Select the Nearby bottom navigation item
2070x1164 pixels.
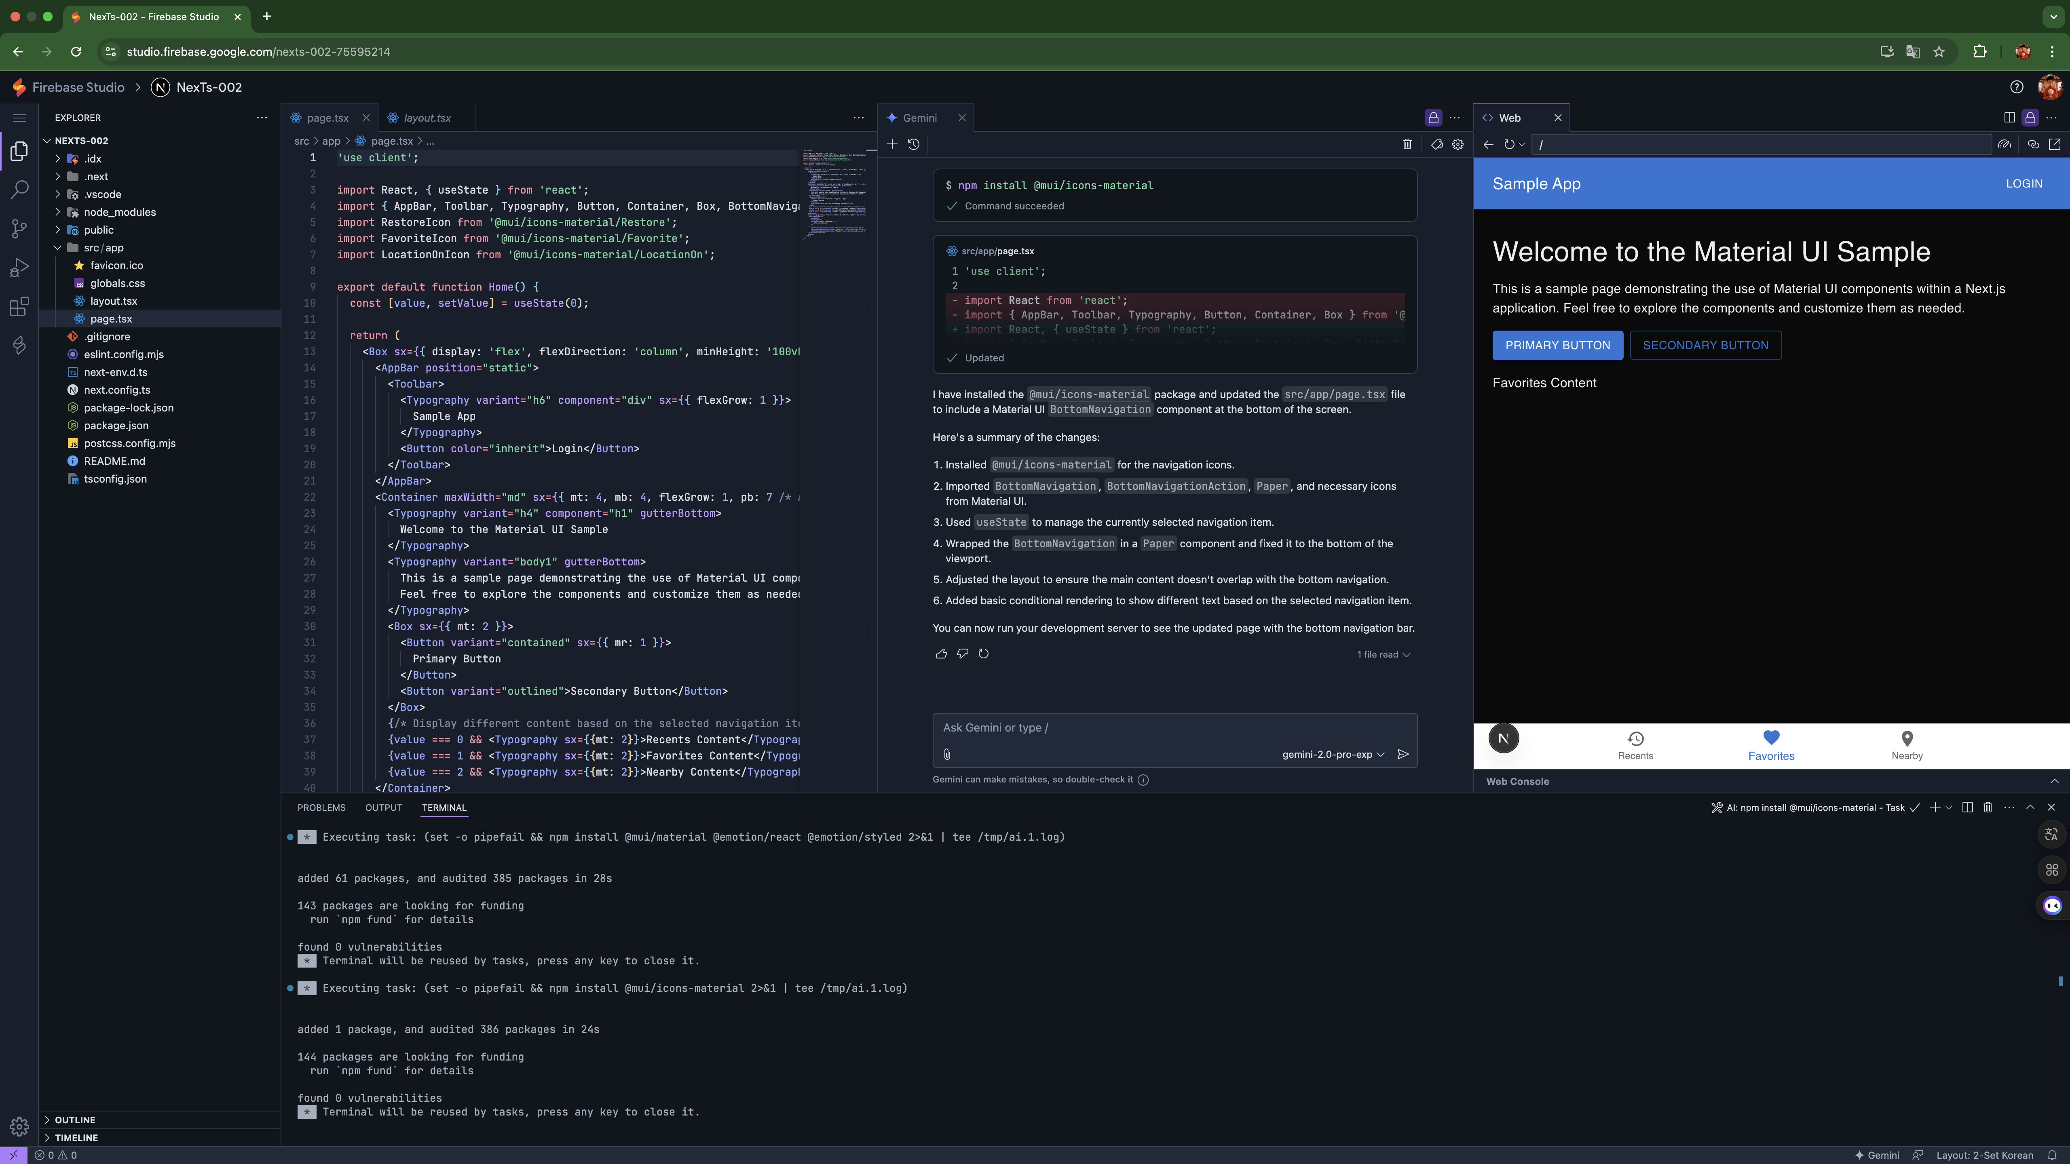pos(1906,744)
